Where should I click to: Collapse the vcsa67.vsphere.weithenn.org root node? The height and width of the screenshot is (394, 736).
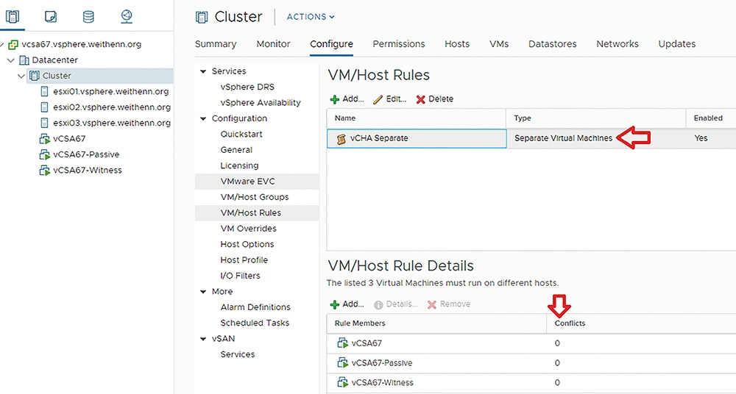click(2, 45)
